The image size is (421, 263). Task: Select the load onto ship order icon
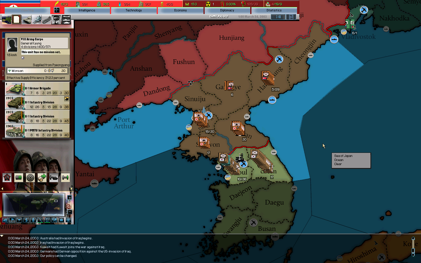54,177
